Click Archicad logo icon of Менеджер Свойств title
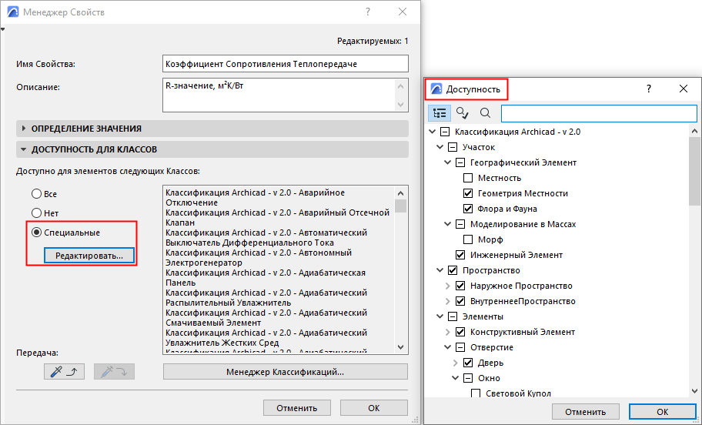 [x=13, y=12]
